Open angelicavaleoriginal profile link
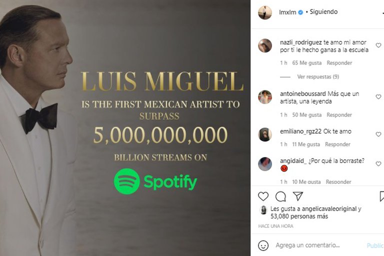This screenshot has width=384, height=256. click(329, 209)
